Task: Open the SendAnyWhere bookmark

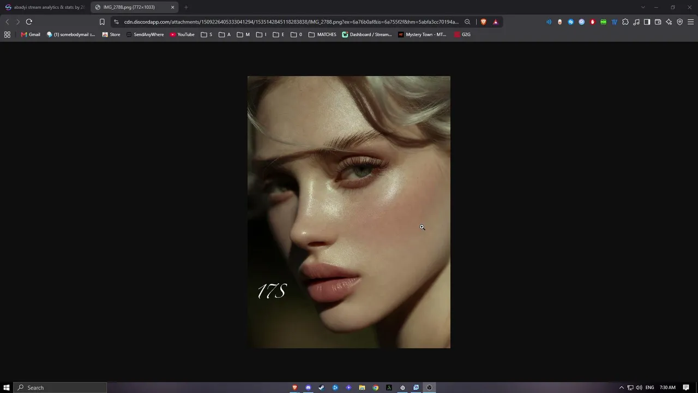Action: [x=145, y=34]
